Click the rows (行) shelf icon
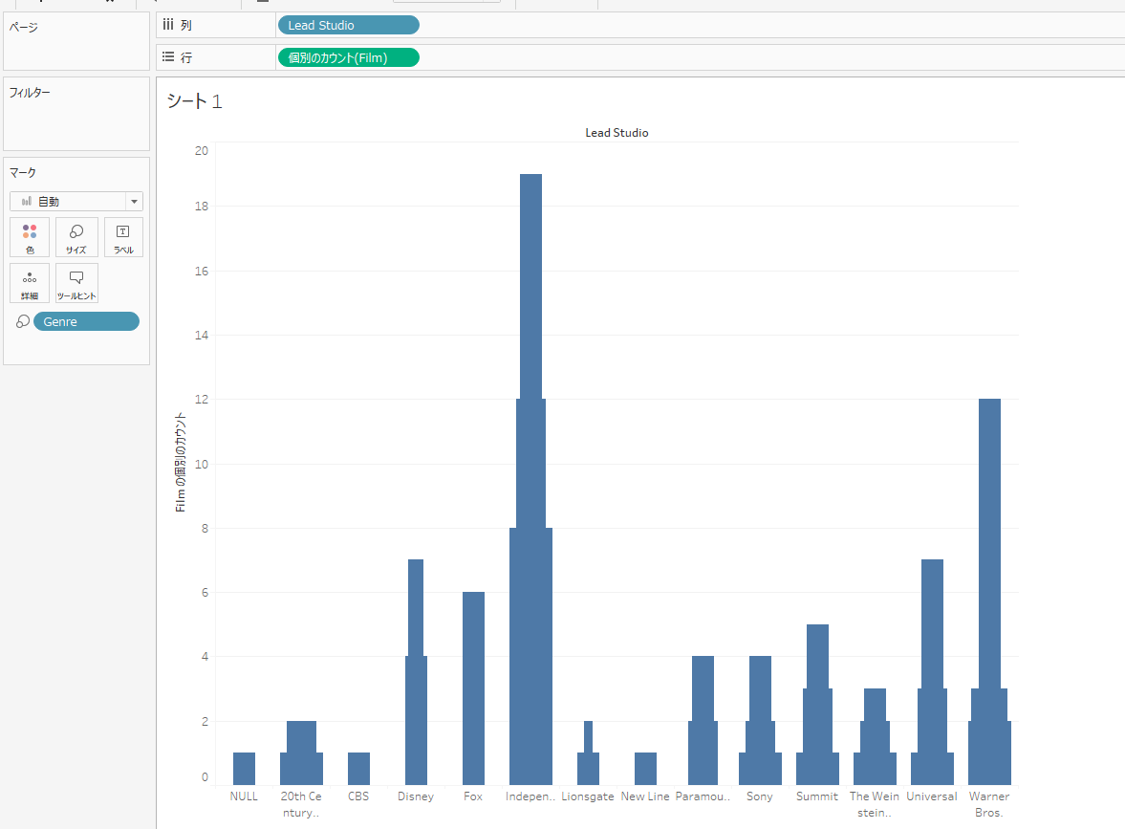The image size is (1125, 829). (168, 56)
